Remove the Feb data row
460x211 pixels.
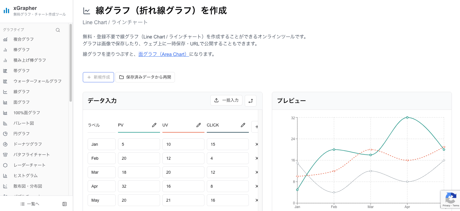coord(256,158)
